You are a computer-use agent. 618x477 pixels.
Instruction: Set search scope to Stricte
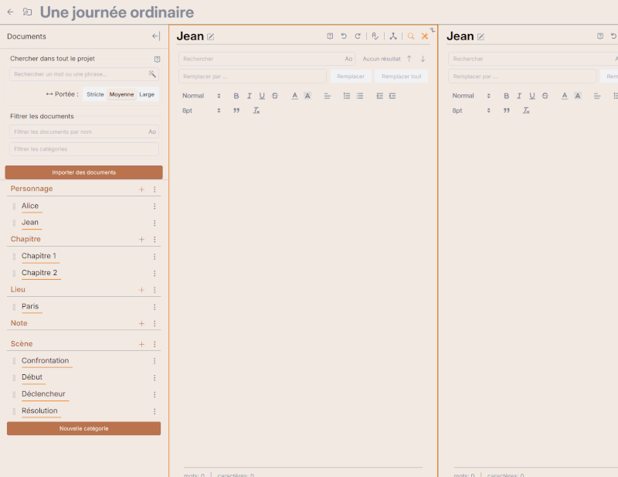(x=95, y=94)
